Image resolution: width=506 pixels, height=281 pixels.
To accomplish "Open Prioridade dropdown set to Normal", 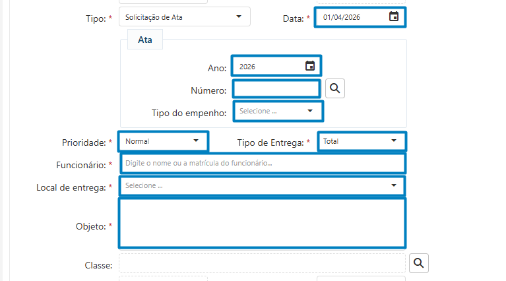I will pyautogui.click(x=163, y=140).
